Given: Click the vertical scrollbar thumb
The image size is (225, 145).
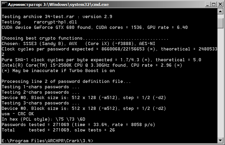Looking at the screenshot, I should tap(220, 23).
